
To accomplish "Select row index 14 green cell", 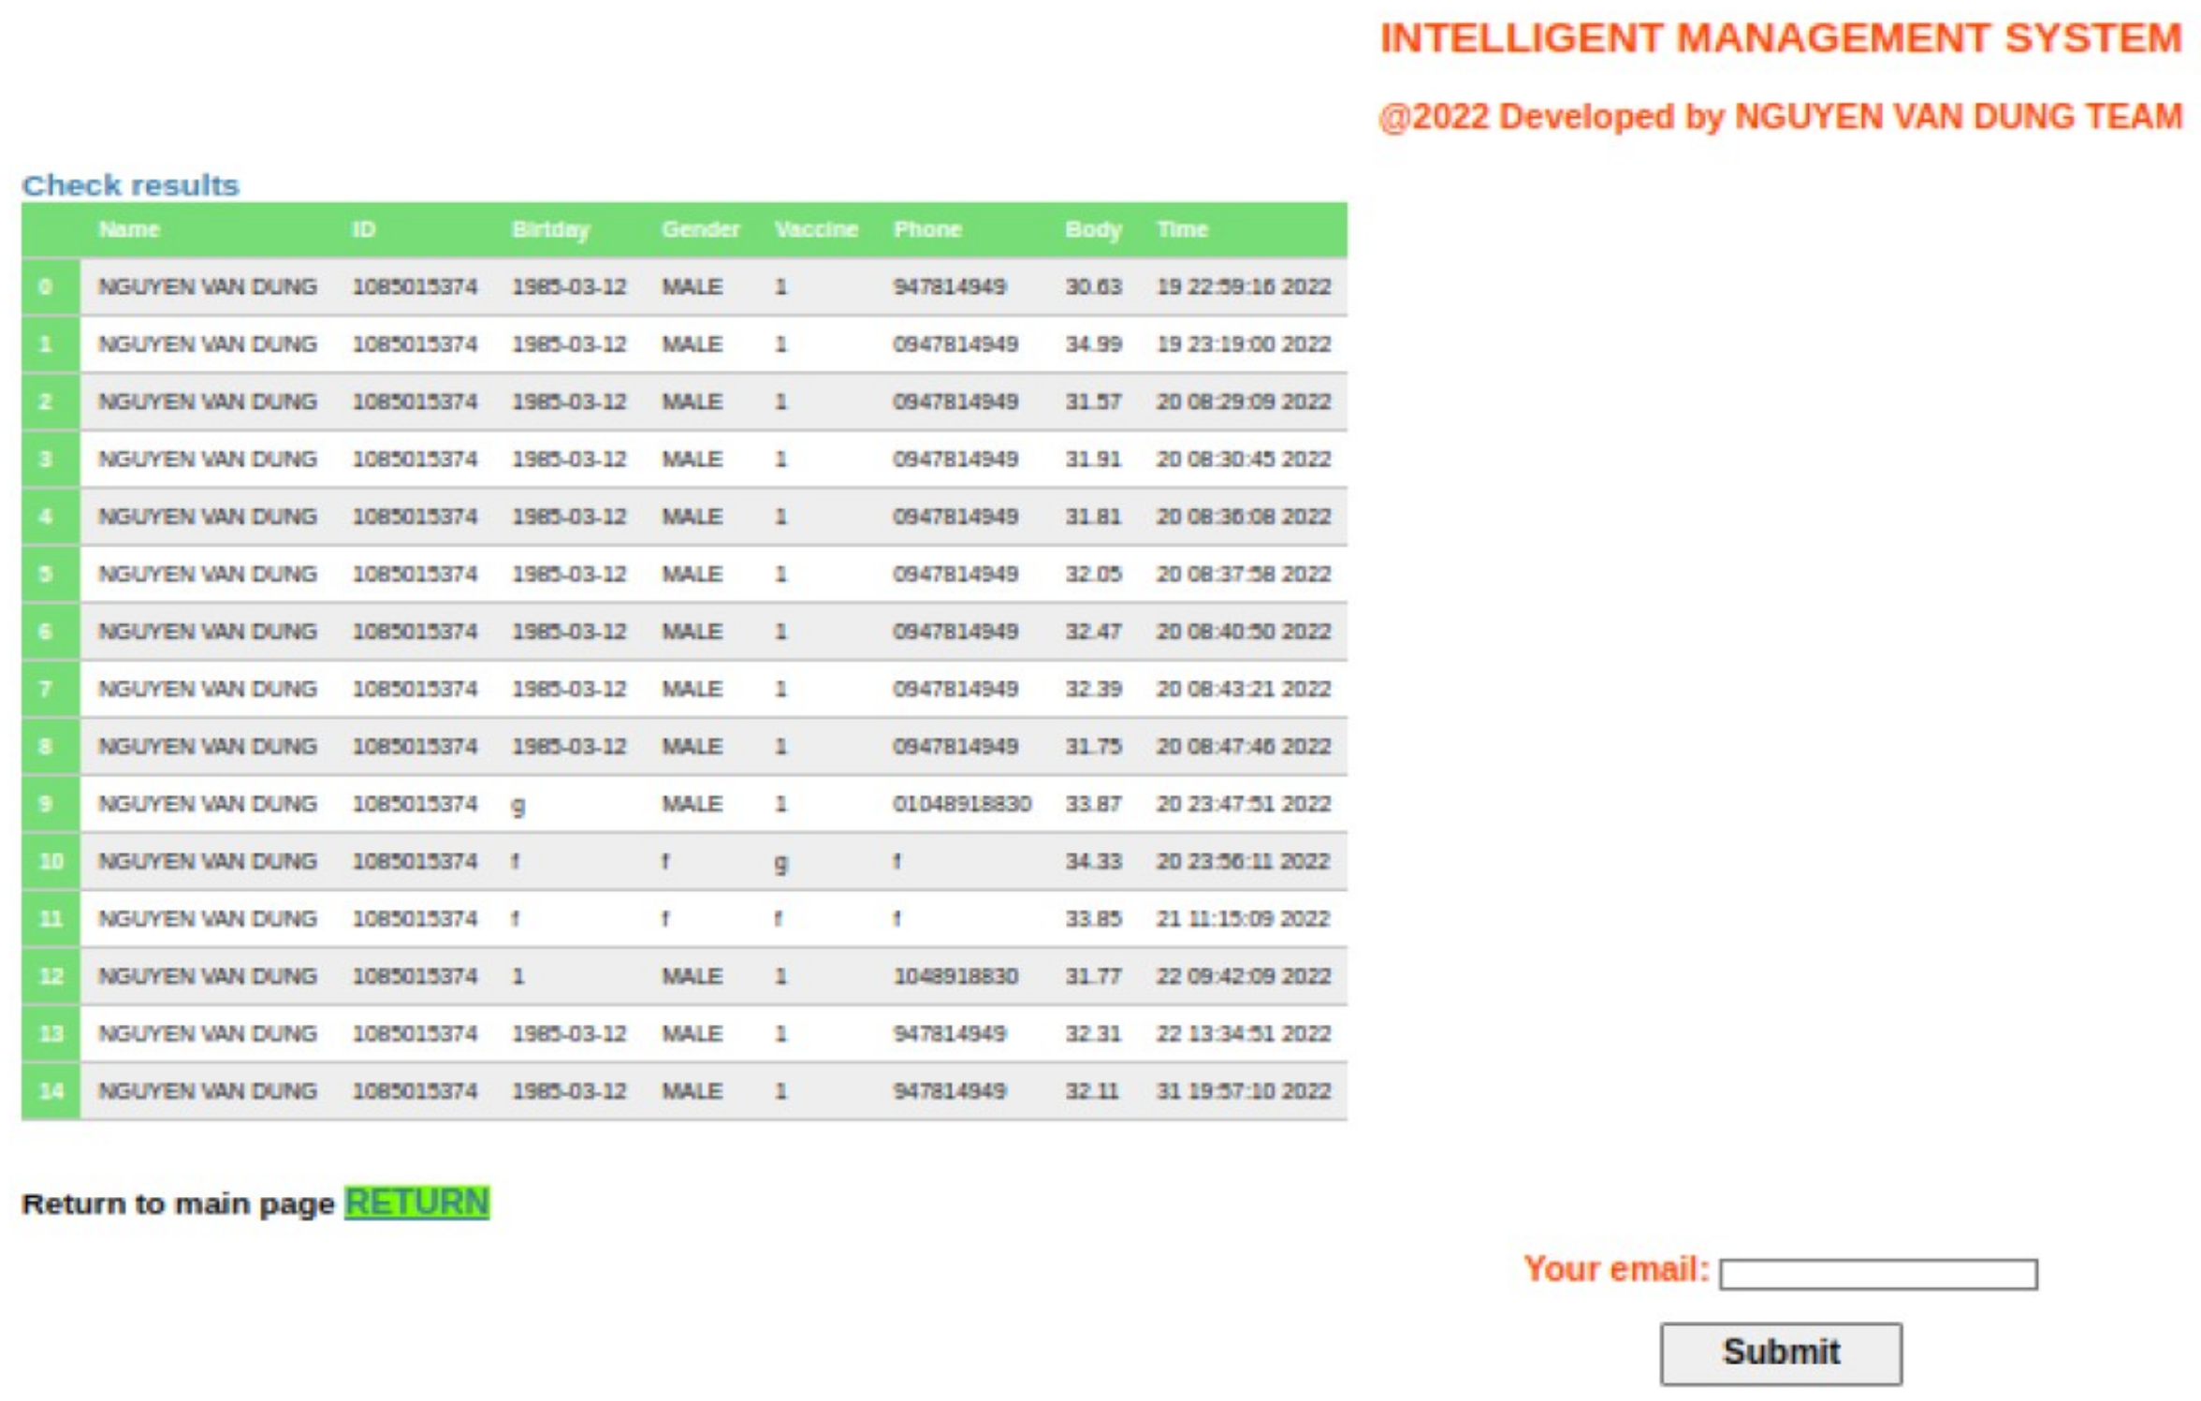I will 51,1091.
